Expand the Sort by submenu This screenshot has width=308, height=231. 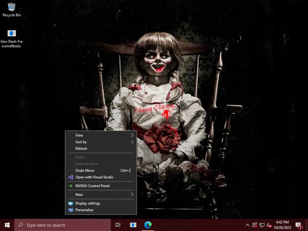click(101, 142)
